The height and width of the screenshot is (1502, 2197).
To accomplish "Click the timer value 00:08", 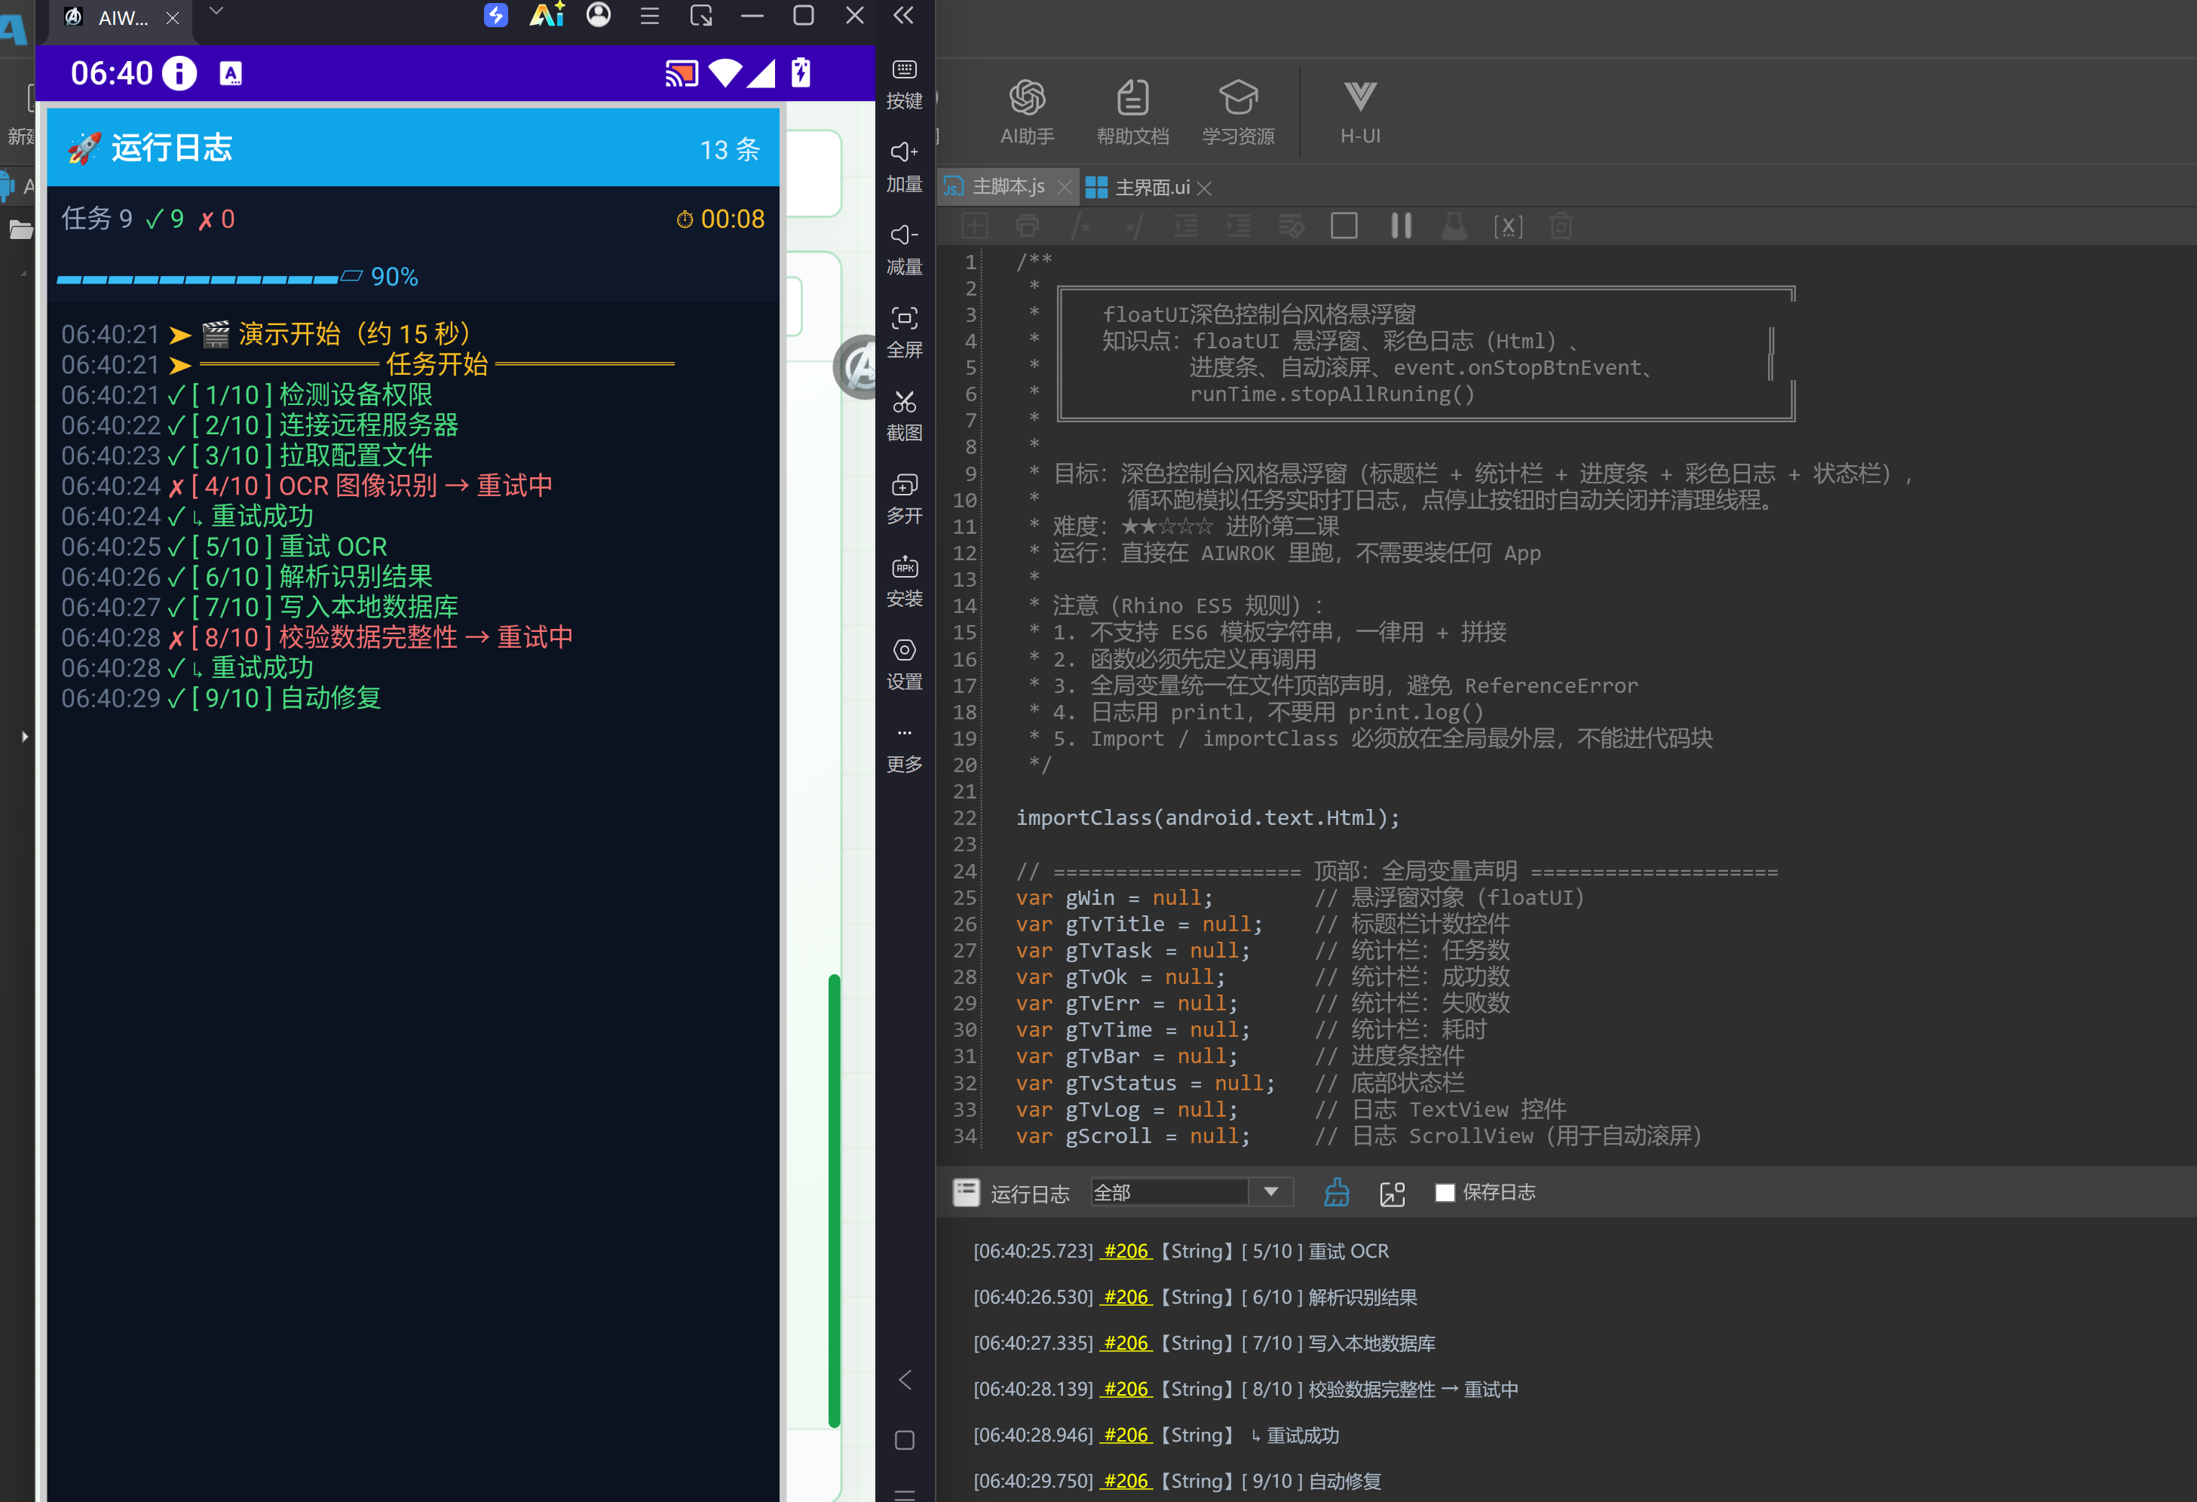I will click(731, 219).
